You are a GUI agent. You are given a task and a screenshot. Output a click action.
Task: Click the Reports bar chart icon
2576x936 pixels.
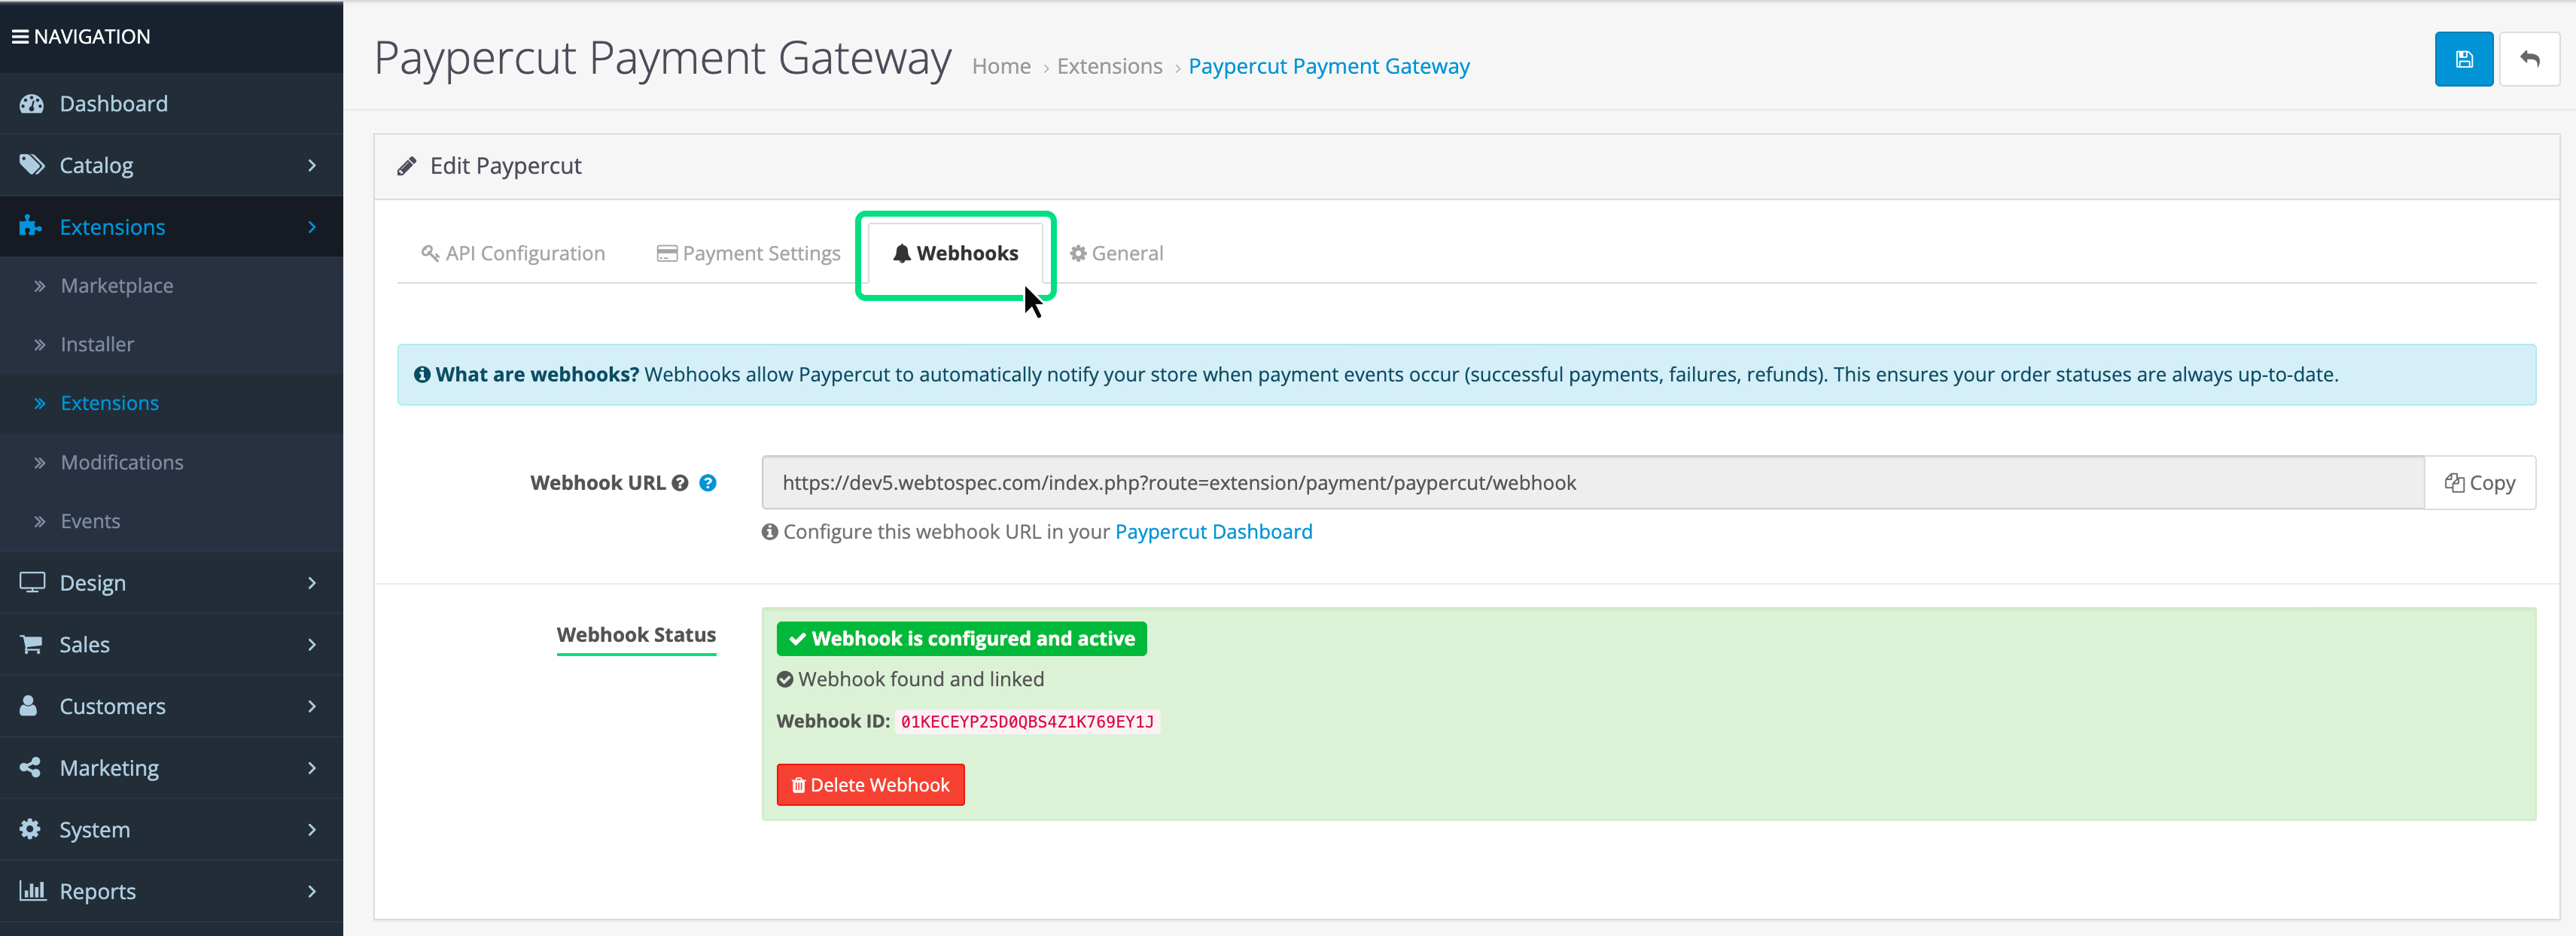(x=32, y=890)
